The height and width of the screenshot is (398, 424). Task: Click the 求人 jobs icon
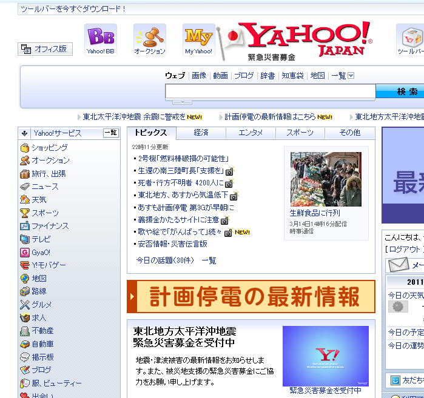[x=25, y=318]
